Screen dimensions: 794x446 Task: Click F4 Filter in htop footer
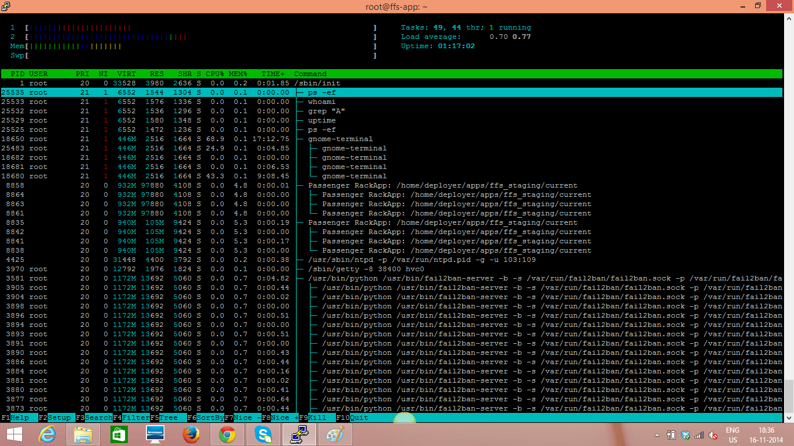[x=131, y=418]
